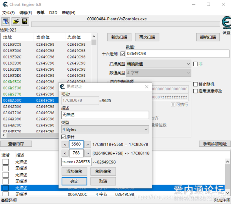Open the 数值类型 4 字节 dropdown
Image resolution: width=231 pixels, height=204 pixels.
coord(159,73)
